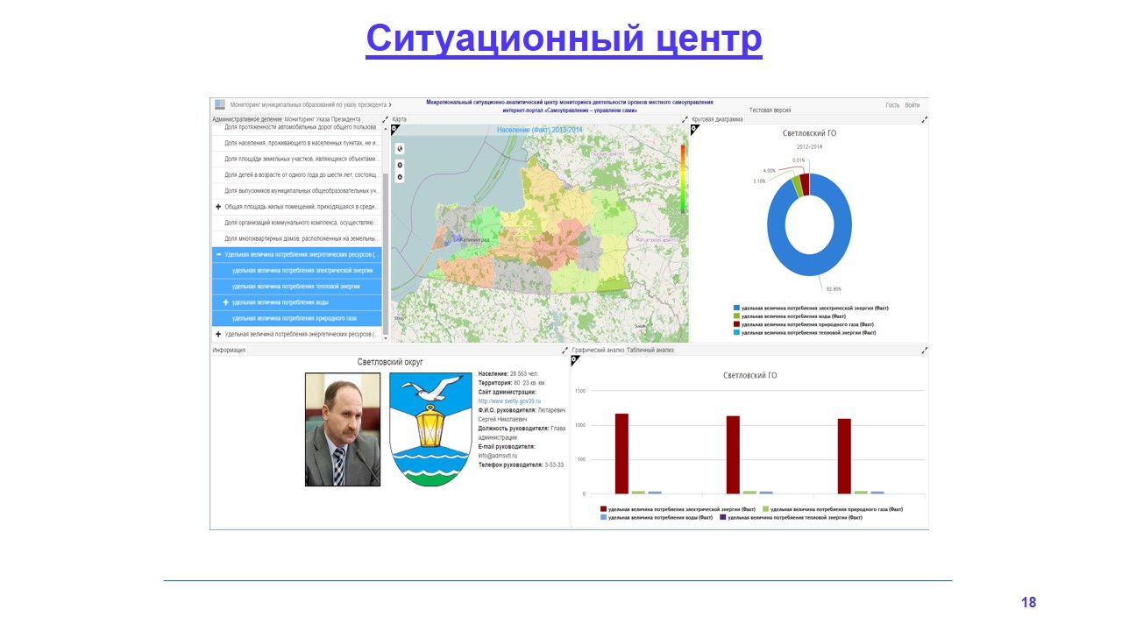Select 'Доля организаций коммунального комплекса' row

pyautogui.click(x=297, y=223)
